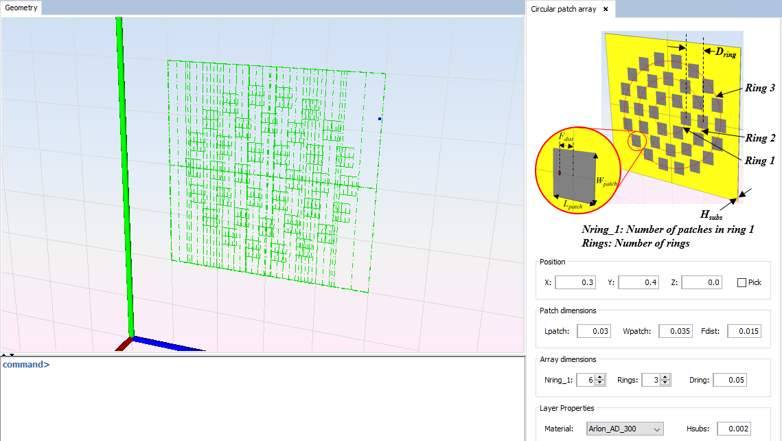The width and height of the screenshot is (782, 441).
Task: Click the Dring spacing field
Action: click(729, 380)
